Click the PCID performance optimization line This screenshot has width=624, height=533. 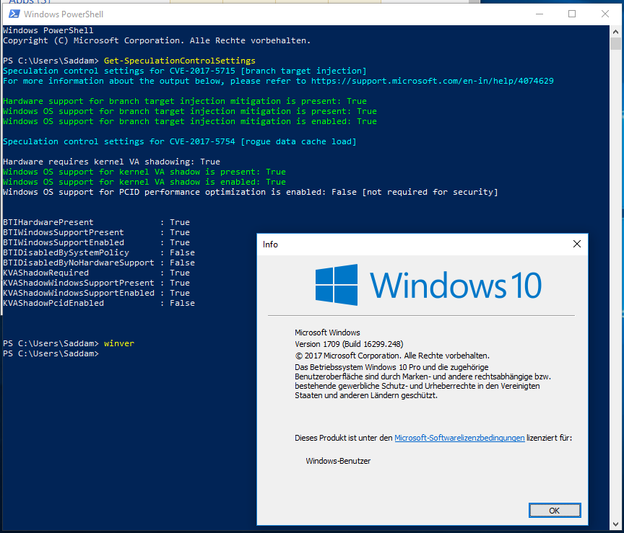pyautogui.click(x=251, y=192)
